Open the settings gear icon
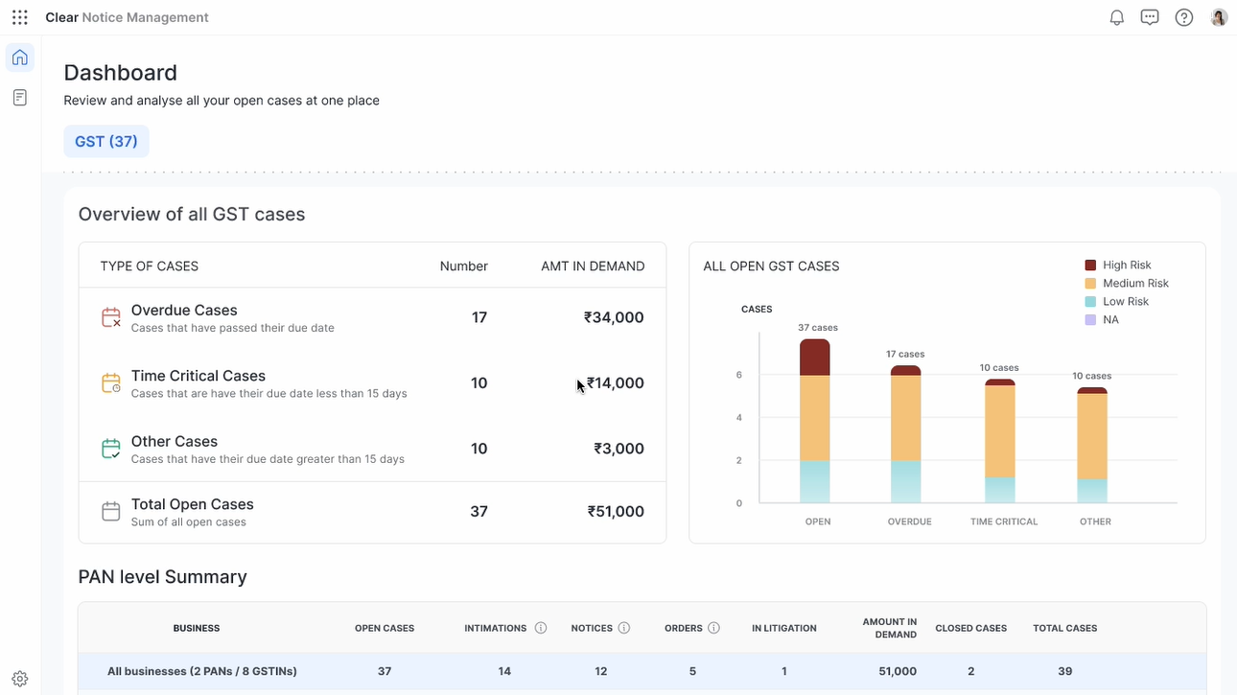Screen dimensions: 1237x695 pos(20,678)
